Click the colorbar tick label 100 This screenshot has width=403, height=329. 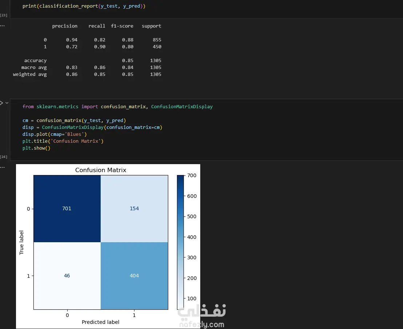[x=192, y=299]
